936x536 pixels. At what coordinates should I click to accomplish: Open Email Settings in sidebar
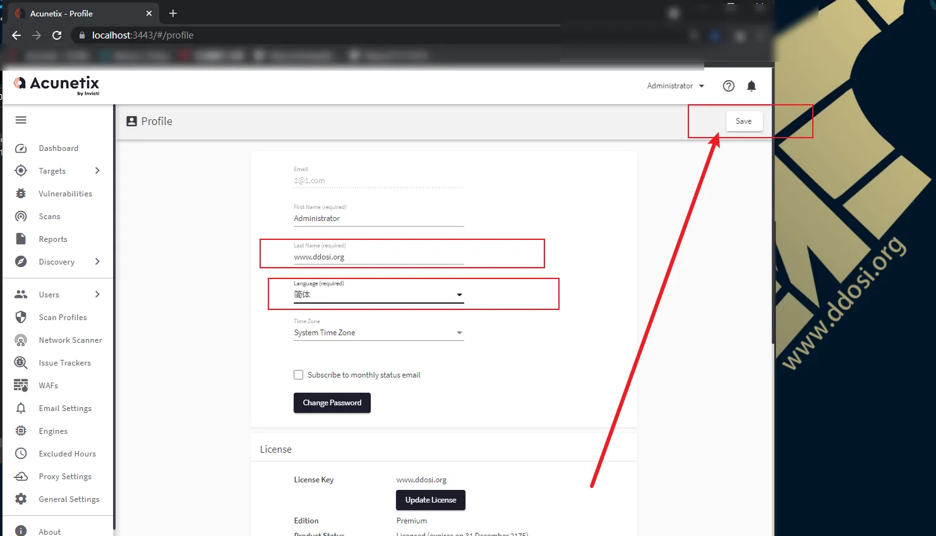[65, 408]
